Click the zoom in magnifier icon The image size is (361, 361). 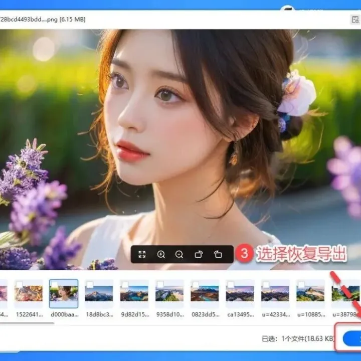(x=161, y=254)
